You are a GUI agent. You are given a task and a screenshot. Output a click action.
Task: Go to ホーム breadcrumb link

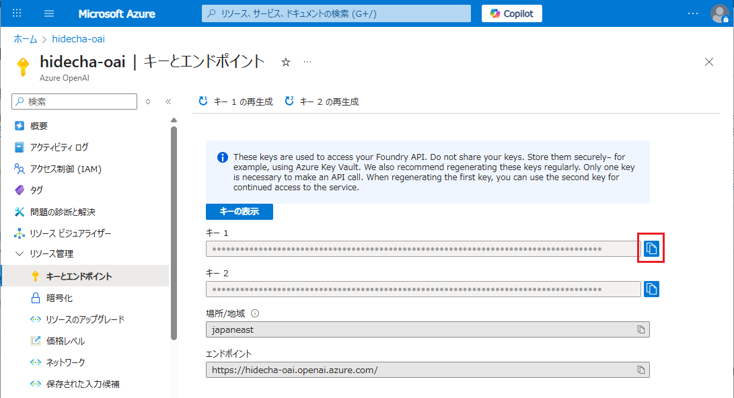point(26,39)
